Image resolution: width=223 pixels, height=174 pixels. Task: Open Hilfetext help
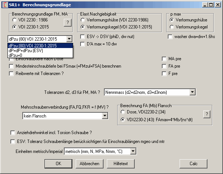tap(121, 164)
